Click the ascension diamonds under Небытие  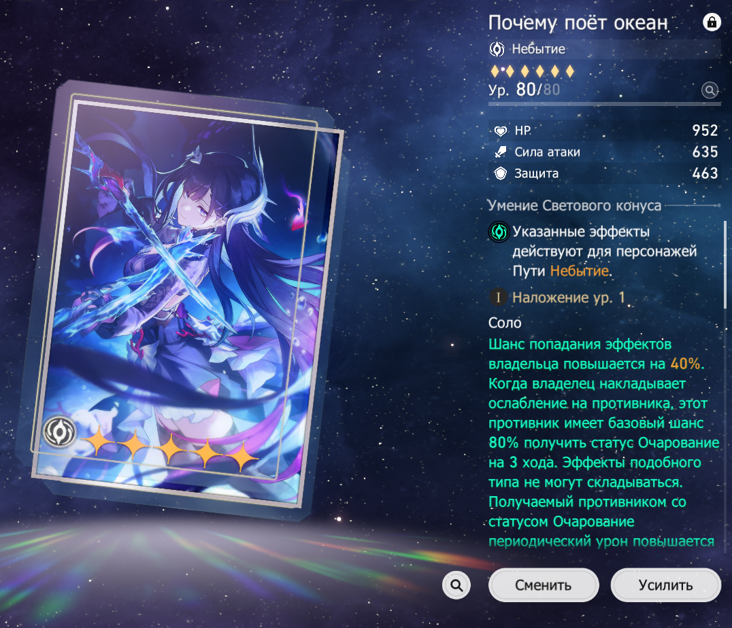point(532,71)
